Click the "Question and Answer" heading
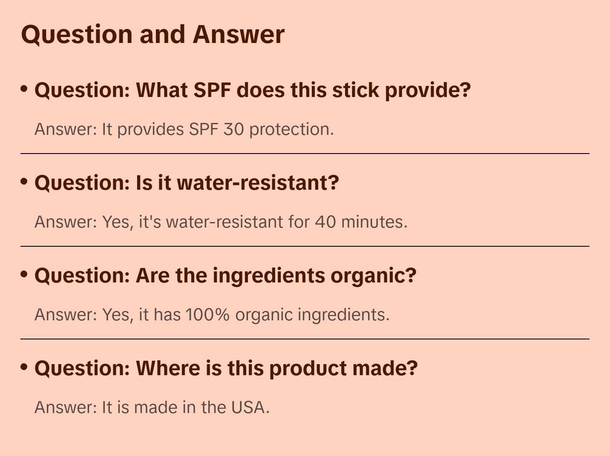Image resolution: width=610 pixels, height=456 pixels. (152, 34)
